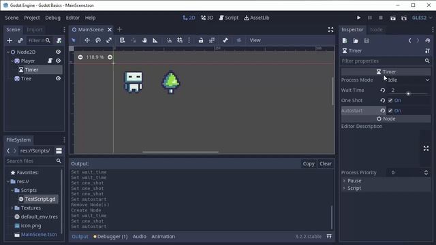
Task: Switch to the 3D workspace
Action: tap(207, 18)
